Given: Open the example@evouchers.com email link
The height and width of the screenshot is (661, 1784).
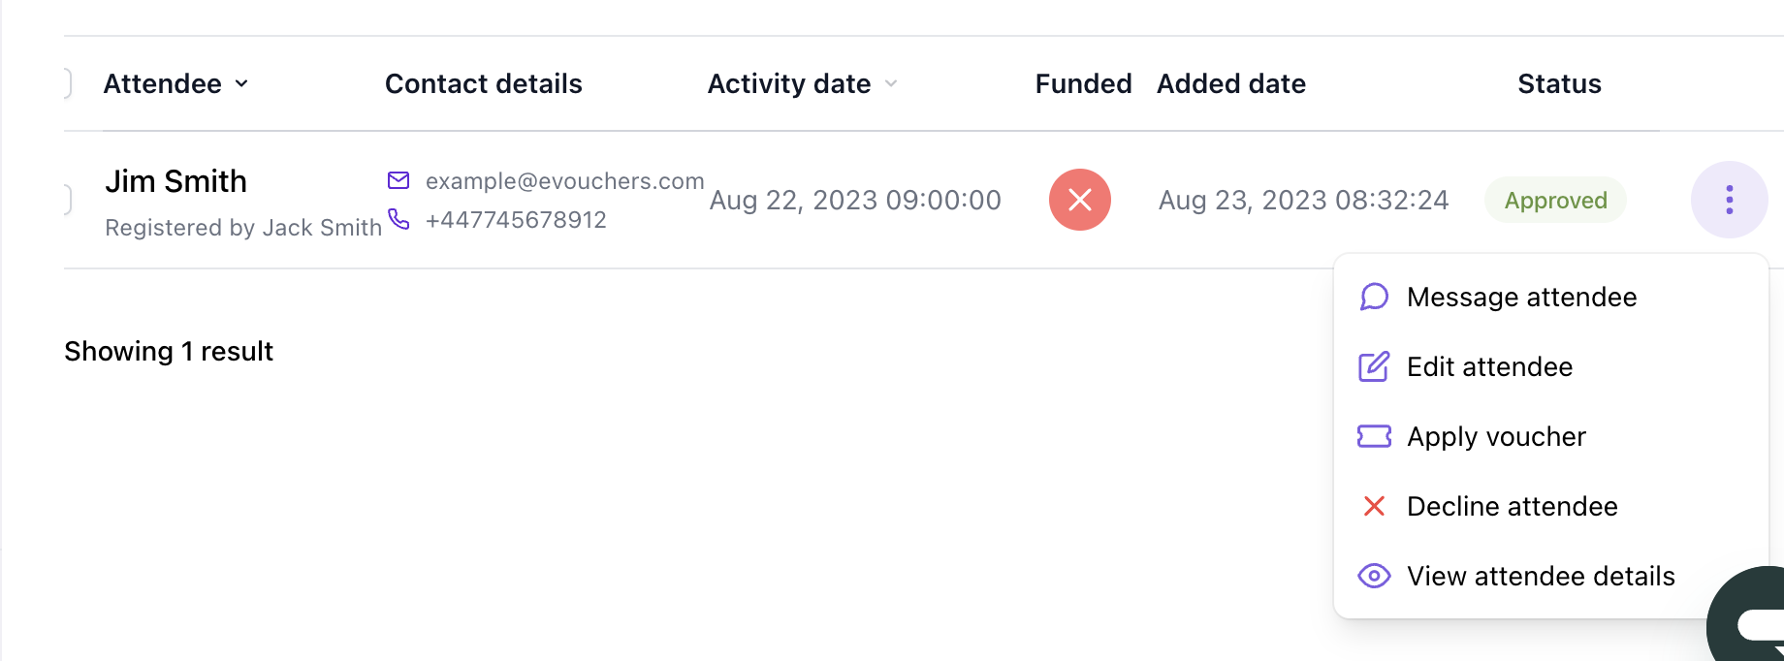Looking at the screenshot, I should coord(564,181).
